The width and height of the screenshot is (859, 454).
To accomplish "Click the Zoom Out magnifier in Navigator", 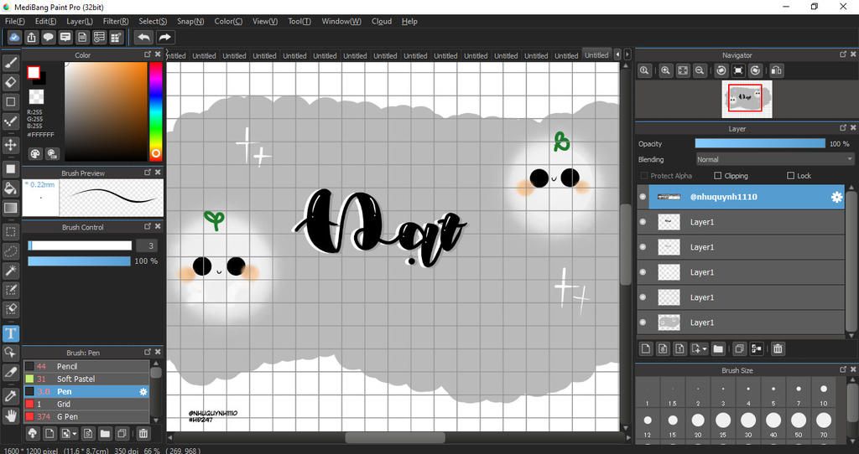I will pyautogui.click(x=699, y=70).
